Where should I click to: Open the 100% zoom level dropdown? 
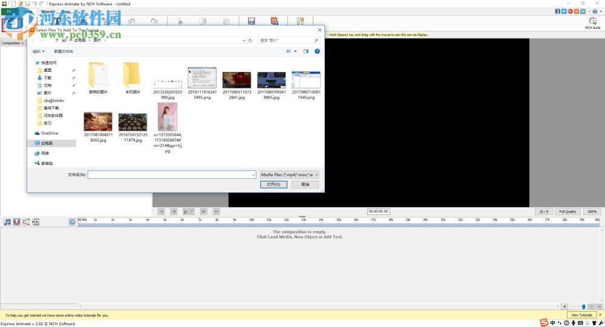(x=592, y=212)
